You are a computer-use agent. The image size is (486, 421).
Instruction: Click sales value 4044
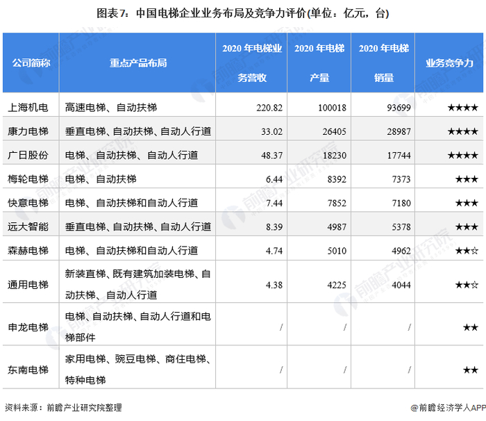401,285
